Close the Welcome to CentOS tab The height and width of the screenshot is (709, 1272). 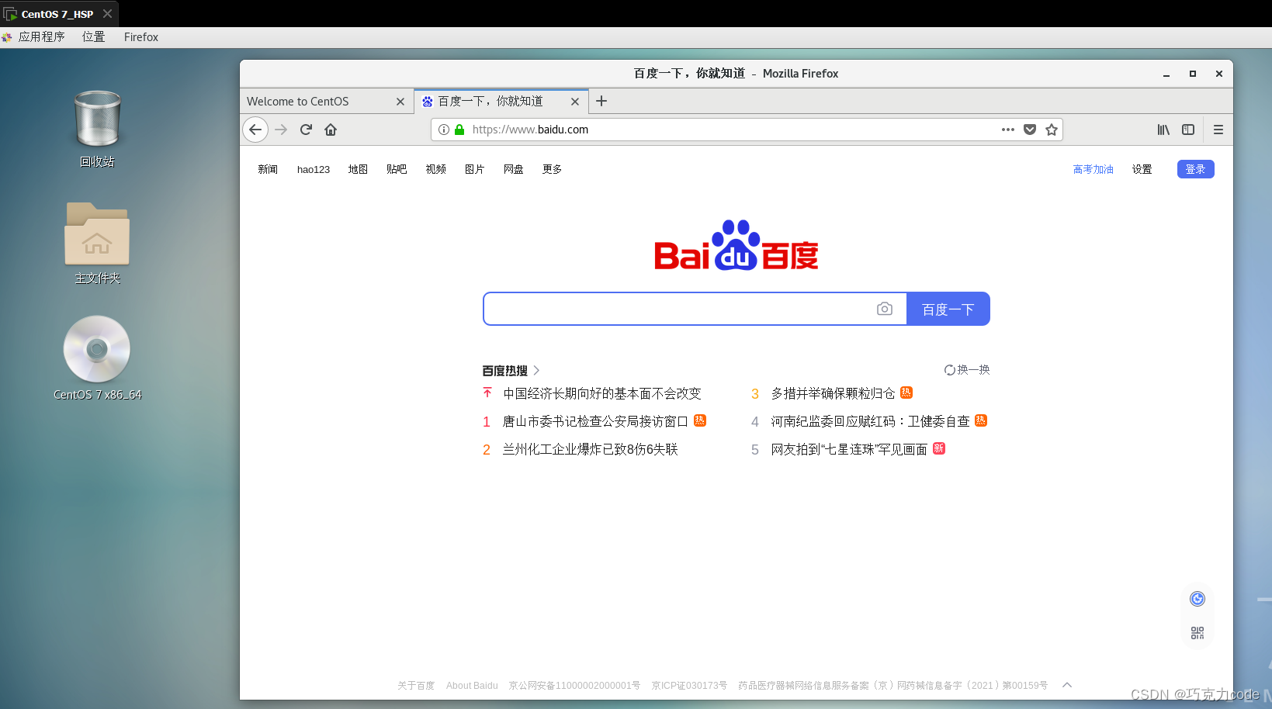click(400, 102)
